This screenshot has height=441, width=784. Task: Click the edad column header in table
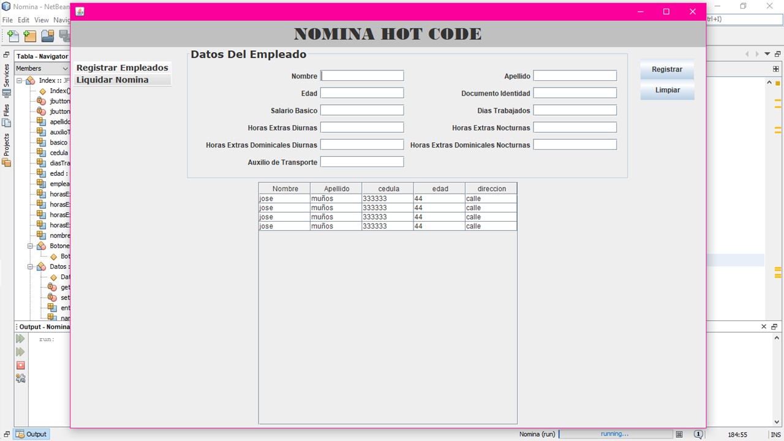pyautogui.click(x=440, y=189)
